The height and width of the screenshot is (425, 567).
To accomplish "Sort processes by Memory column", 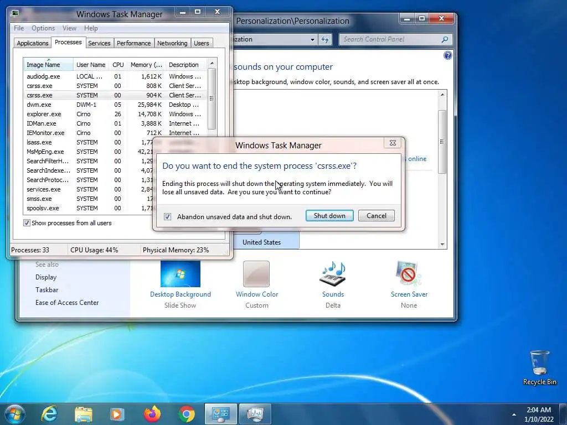I will (x=146, y=65).
